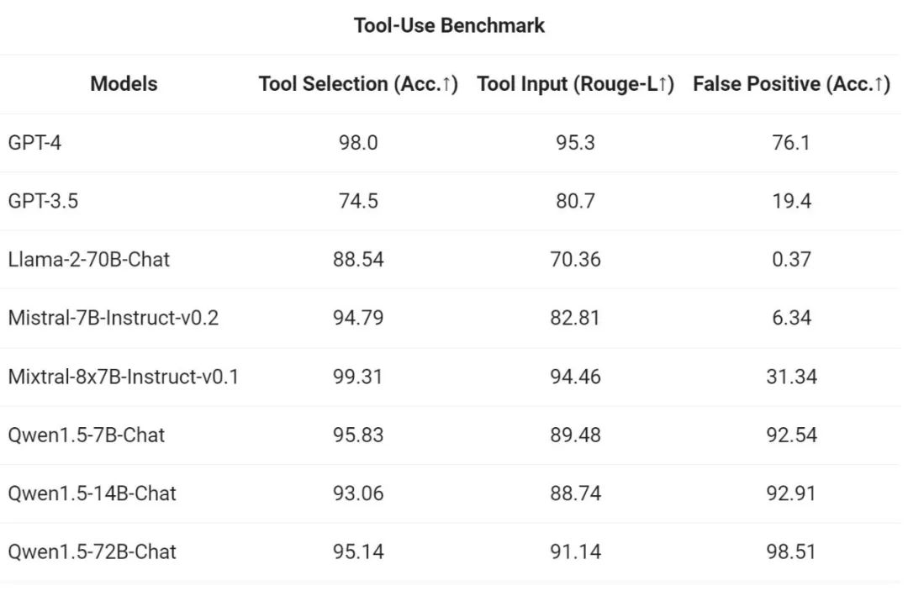The image size is (908, 591).
Task: Click the Mixtral-8x7B-Instruct-v0.1 model name
Action: 124,377
